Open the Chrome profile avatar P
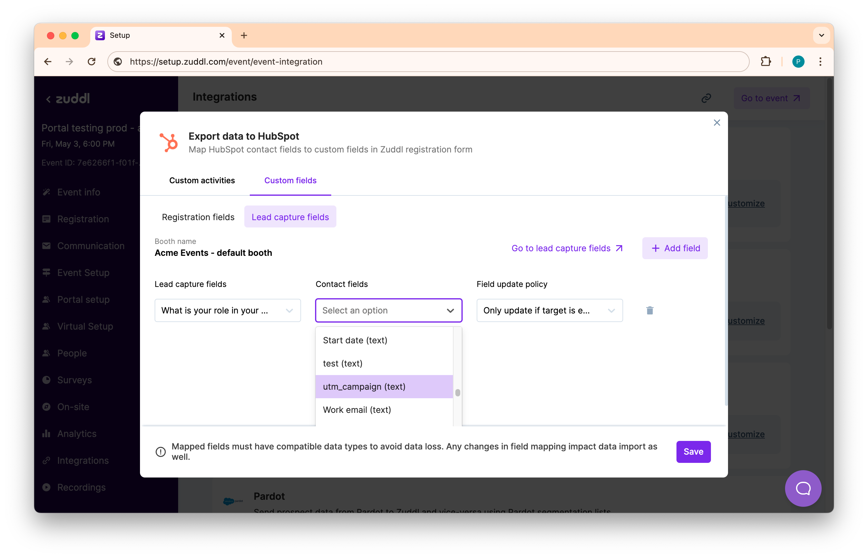The height and width of the screenshot is (558, 868). 798,62
